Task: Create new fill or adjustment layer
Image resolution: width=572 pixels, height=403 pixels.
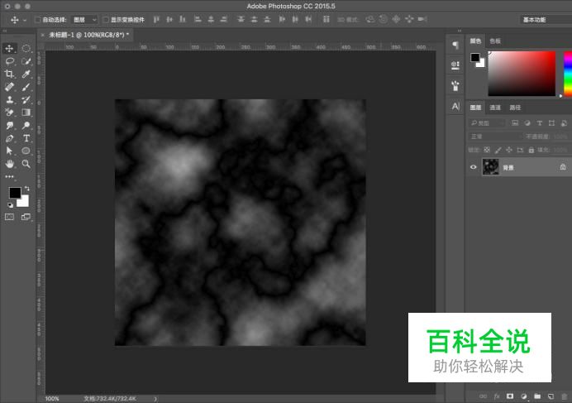Action: [524, 396]
